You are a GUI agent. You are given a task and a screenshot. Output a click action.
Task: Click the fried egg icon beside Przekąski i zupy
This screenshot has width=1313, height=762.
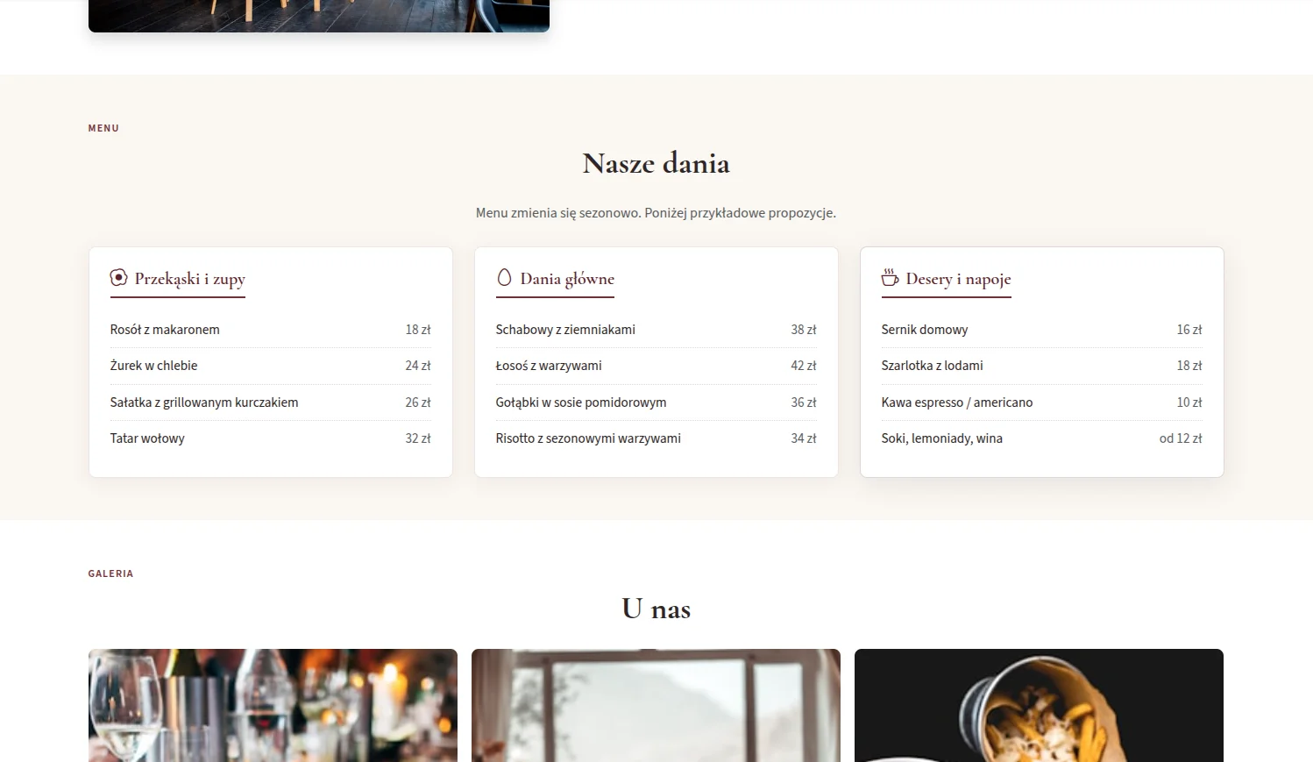[x=118, y=278]
